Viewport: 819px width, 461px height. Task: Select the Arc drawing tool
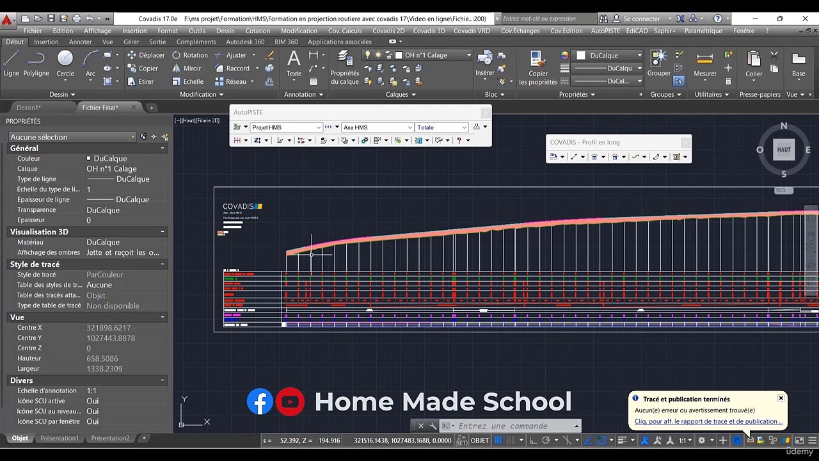(90, 64)
